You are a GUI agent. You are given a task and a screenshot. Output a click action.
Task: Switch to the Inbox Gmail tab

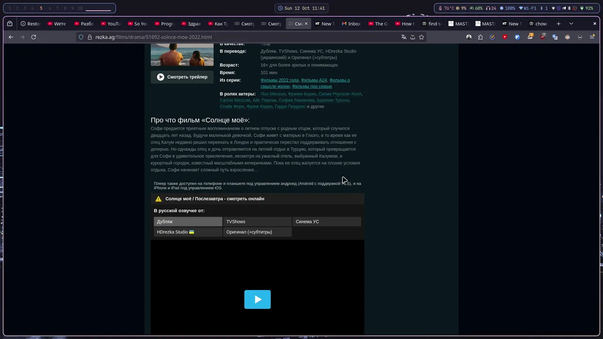(x=351, y=24)
